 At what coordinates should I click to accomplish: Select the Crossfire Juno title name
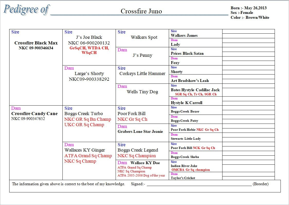[141, 11]
